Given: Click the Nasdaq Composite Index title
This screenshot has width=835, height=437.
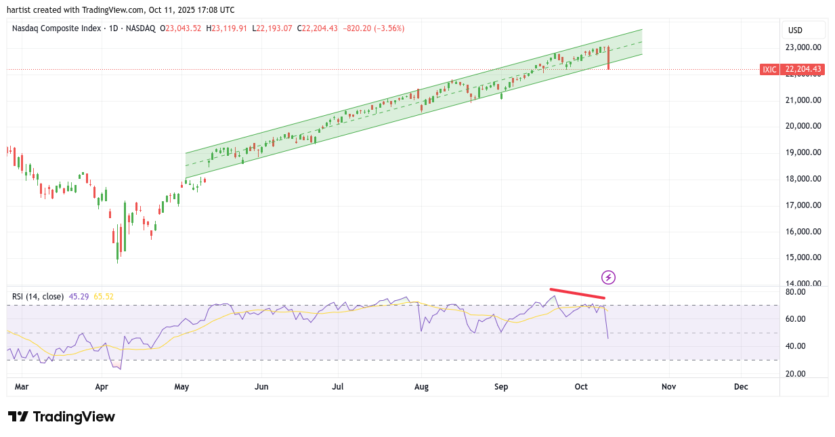Looking at the screenshot, I should tap(58, 28).
